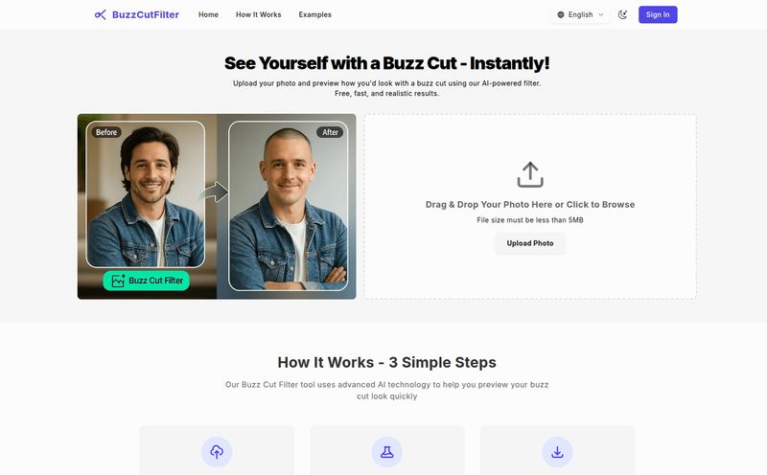
Task: Click the globe icon beside English
Action: [561, 14]
